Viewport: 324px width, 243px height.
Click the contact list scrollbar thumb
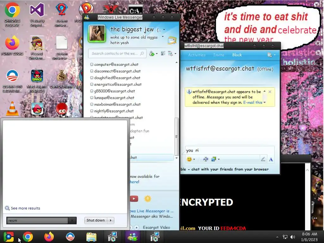177,136
